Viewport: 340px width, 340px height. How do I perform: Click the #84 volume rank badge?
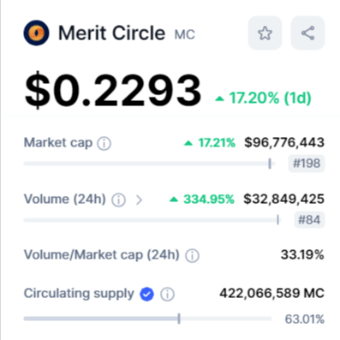[309, 220]
